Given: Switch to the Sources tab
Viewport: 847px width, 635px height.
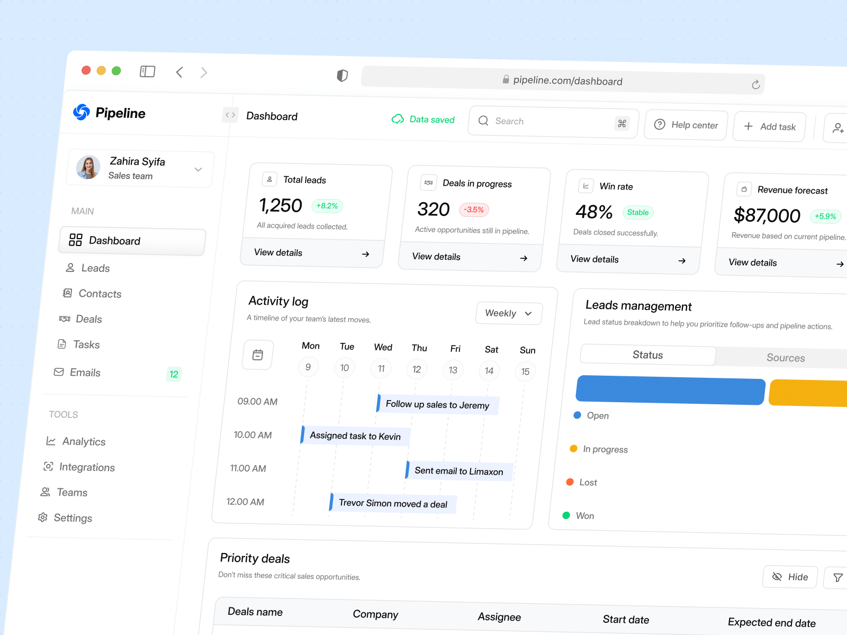Looking at the screenshot, I should pos(786,358).
